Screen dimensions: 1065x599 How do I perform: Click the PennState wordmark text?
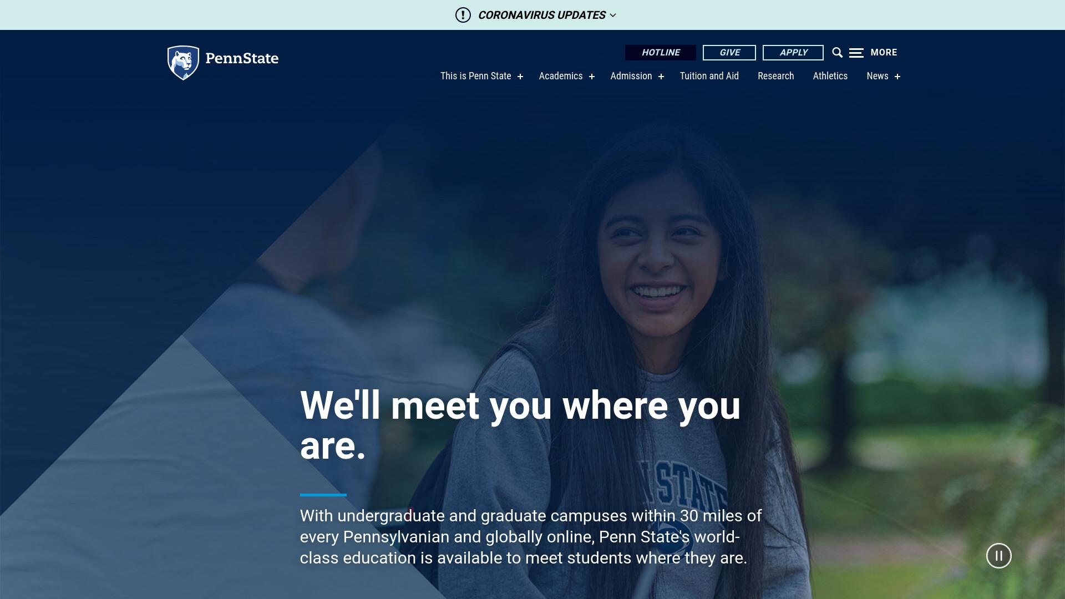242,58
